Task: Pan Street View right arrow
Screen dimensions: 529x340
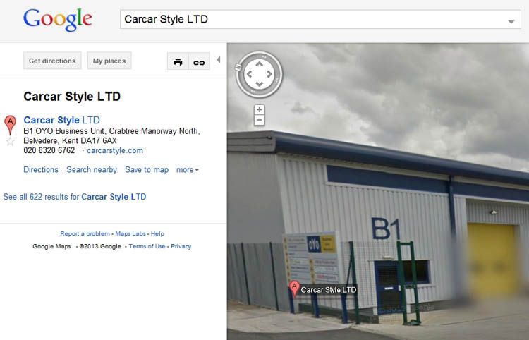Action: [269, 74]
